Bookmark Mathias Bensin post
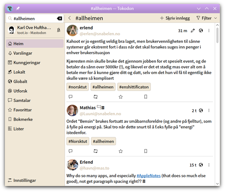The height and width of the screenshot is (192, 225). tap(146, 151)
